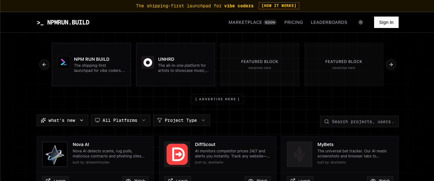This screenshot has height=181, width=434.
Task: Open the MyBets logo thumbnail
Action: click(x=300, y=154)
